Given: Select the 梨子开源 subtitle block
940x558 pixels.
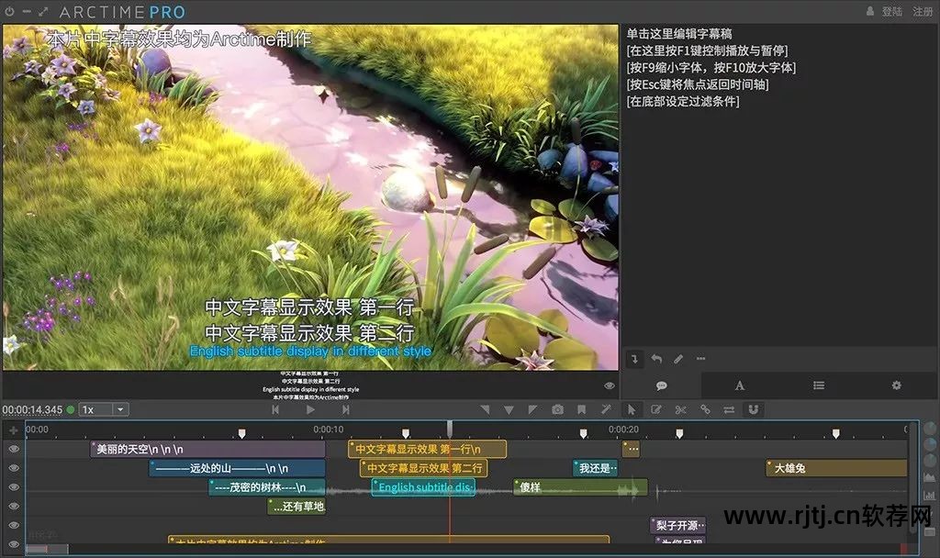Looking at the screenshot, I should pos(678,526).
